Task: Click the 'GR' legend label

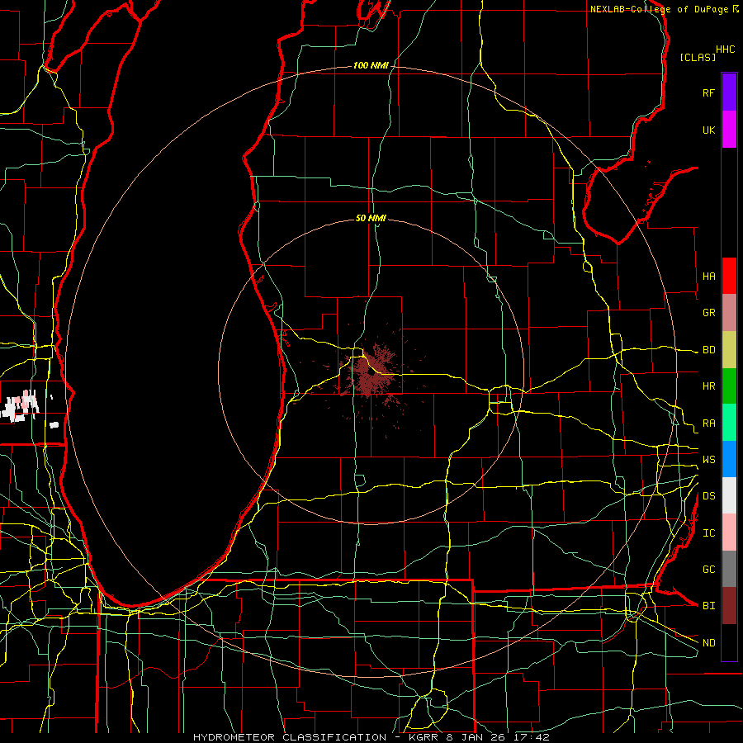Action: coord(708,313)
